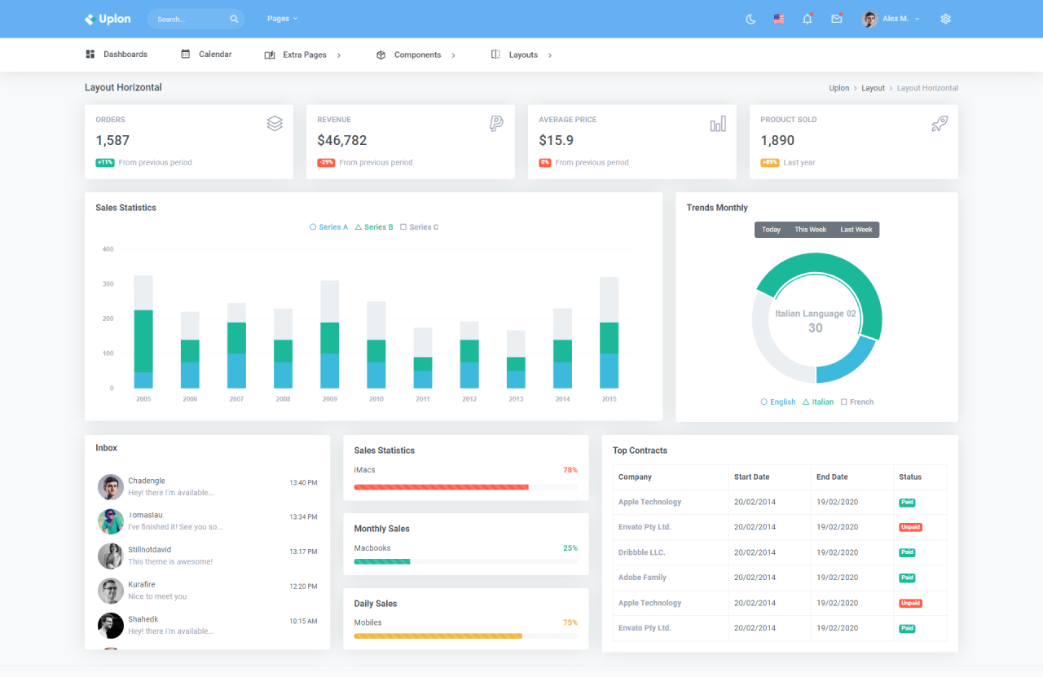Expand the Layouts chevron arrow
Screen dimensions: 1043x677
550,55
